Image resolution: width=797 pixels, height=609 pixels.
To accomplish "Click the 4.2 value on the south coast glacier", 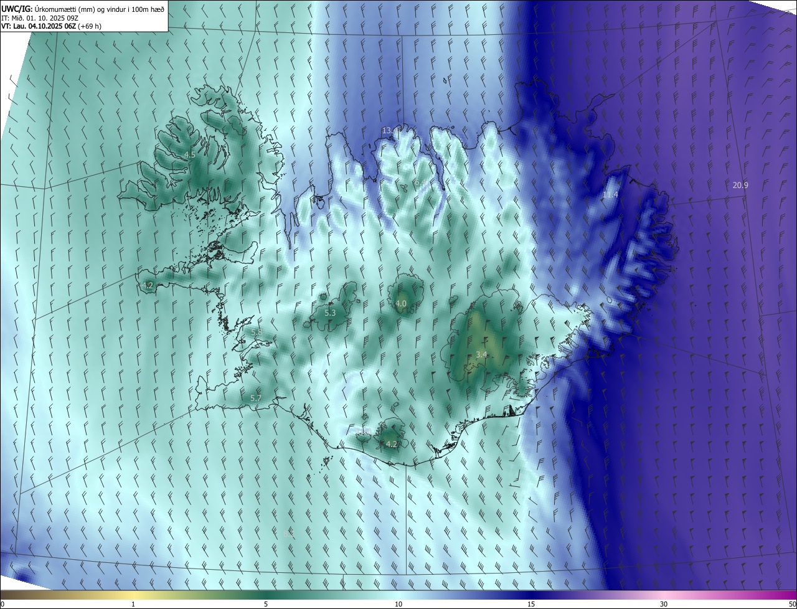I will coord(391,444).
